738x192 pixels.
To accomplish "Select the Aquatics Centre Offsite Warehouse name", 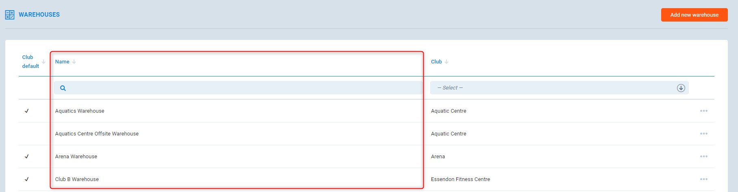I will [97, 134].
